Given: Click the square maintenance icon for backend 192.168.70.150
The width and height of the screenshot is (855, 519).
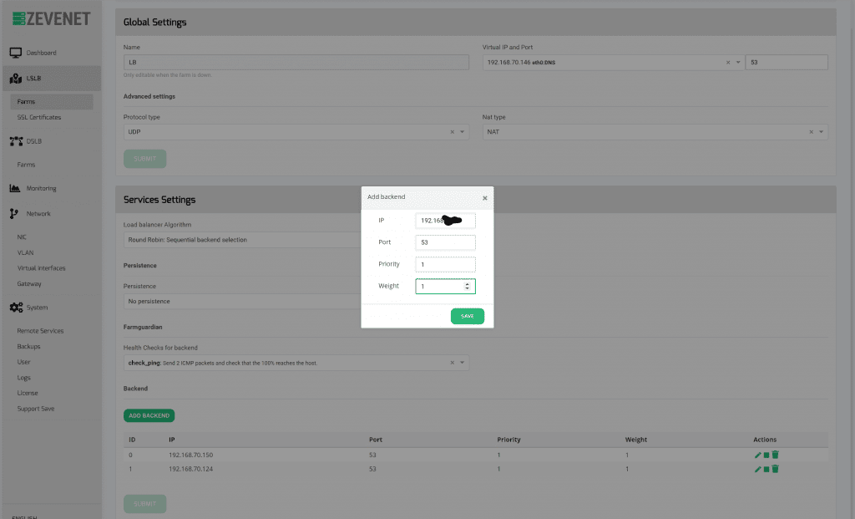Looking at the screenshot, I should 766,455.
